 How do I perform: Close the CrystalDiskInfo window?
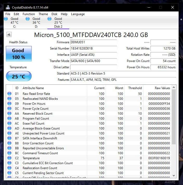pyautogui.click(x=173, y=8)
